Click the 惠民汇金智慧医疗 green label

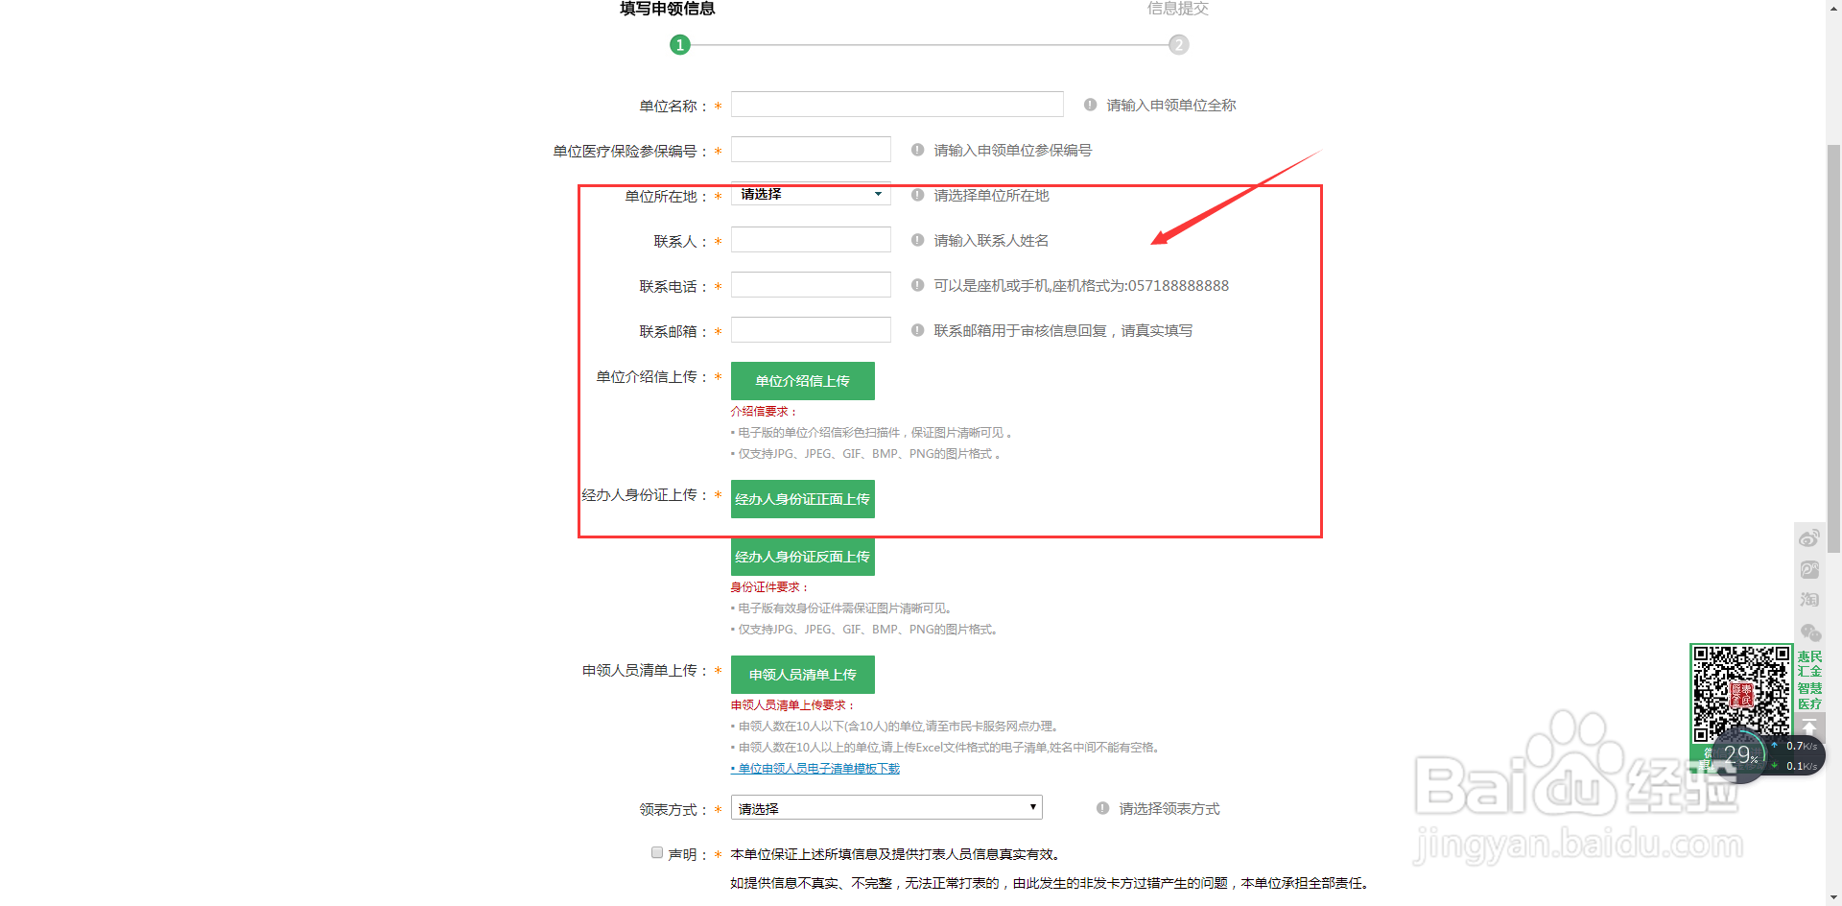click(1809, 680)
